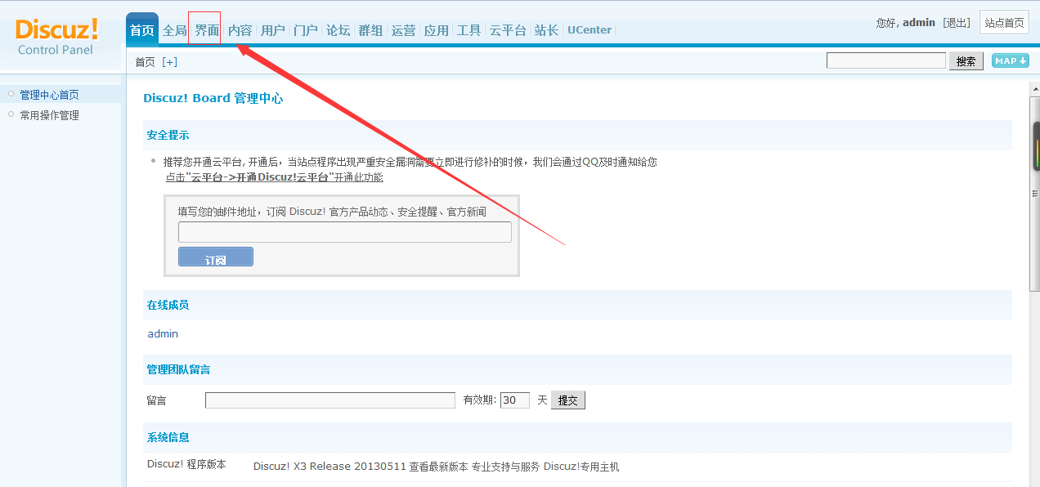Screen dimensions: 1040x487
Task: Open the UCenter menu
Action: tap(589, 30)
